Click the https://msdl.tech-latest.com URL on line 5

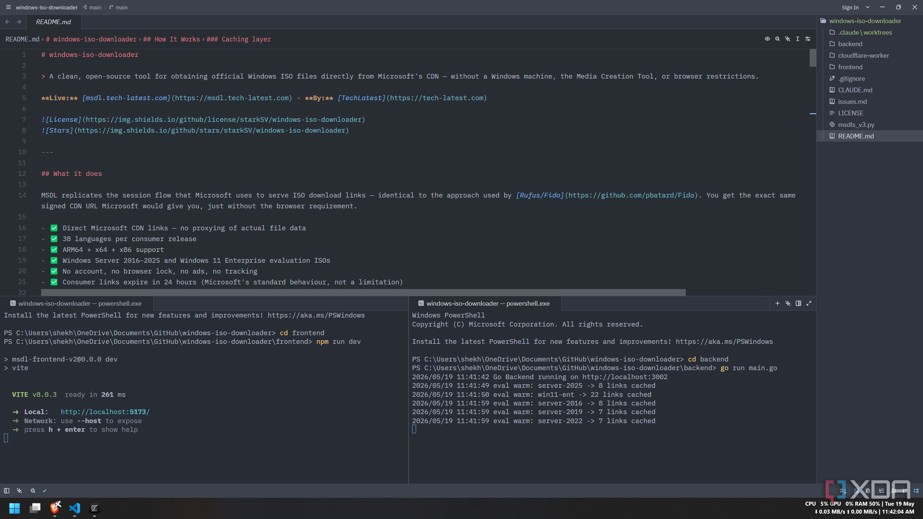pos(232,98)
